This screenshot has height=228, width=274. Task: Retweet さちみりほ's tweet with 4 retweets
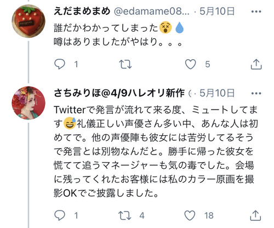[124, 215]
